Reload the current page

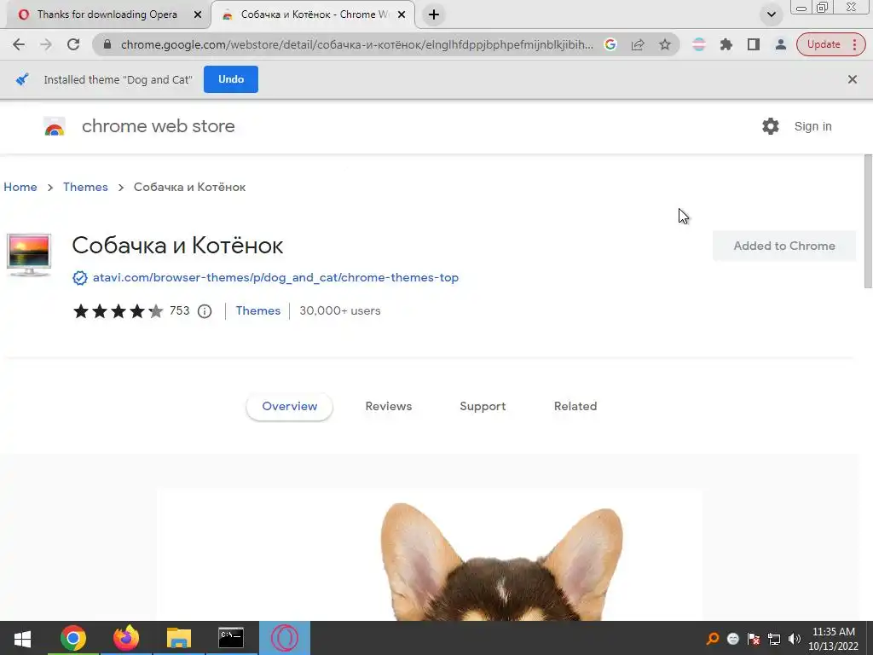coord(73,44)
